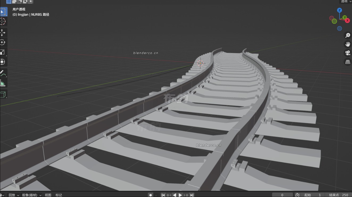352x197 pixels.
Task: Toggle the auto keying record button
Action: (x=151, y=195)
